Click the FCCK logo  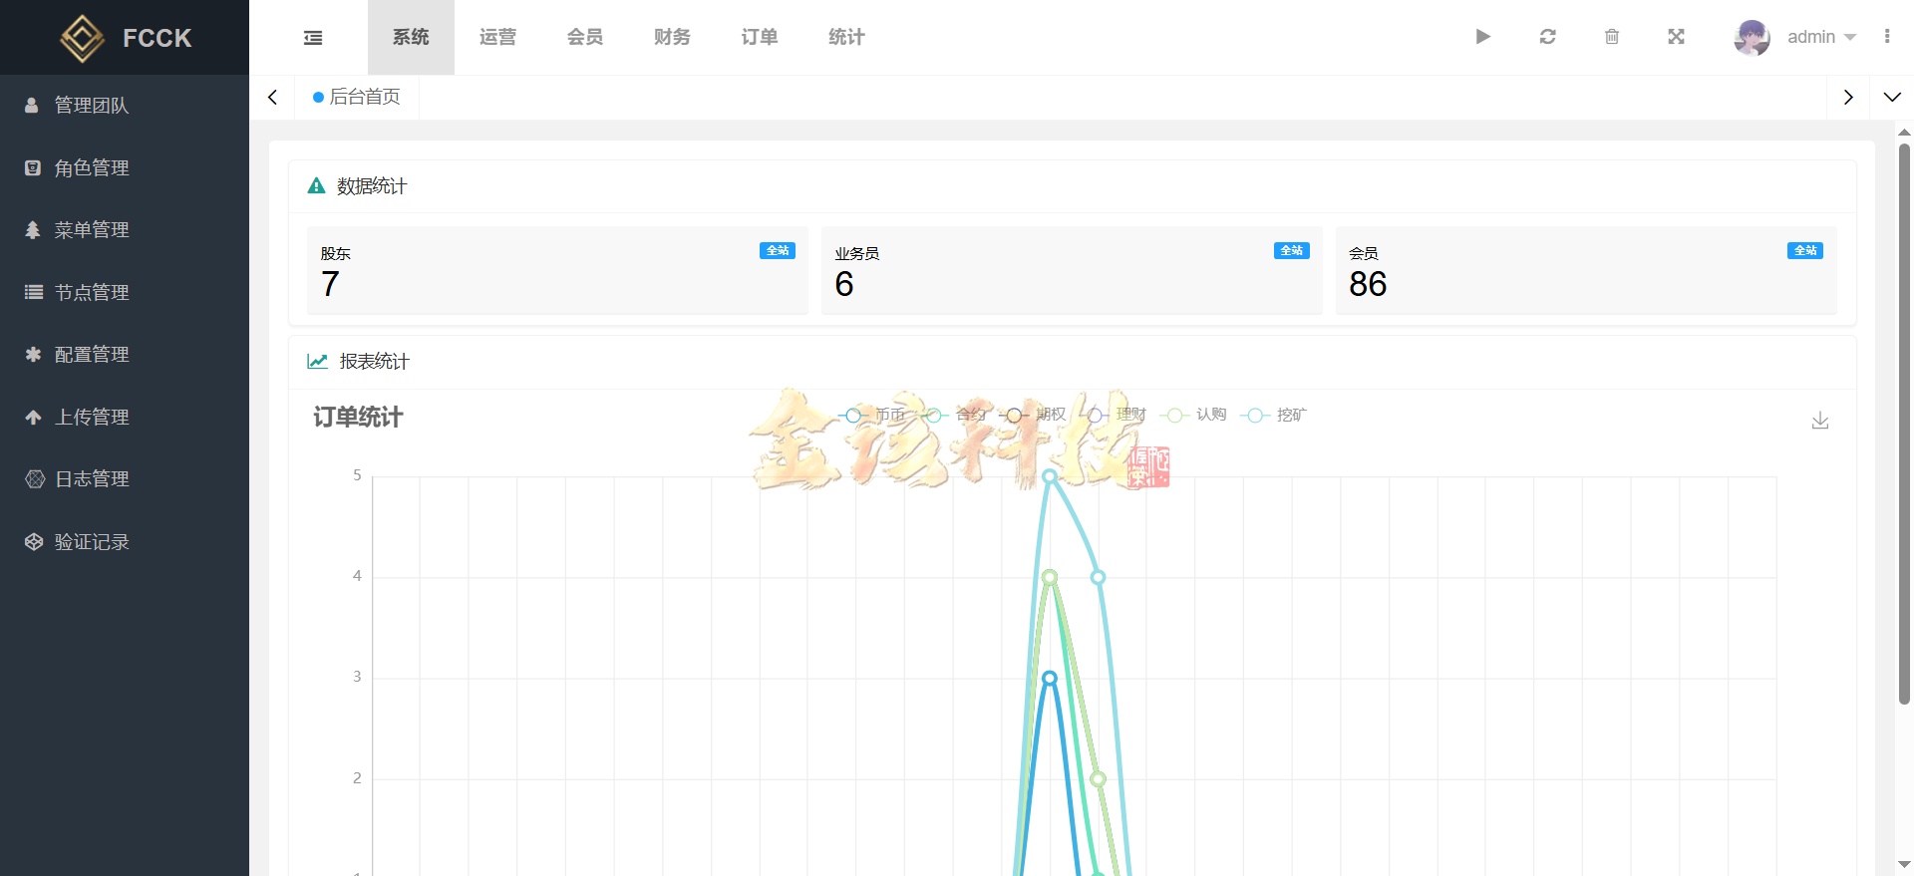pos(126,38)
